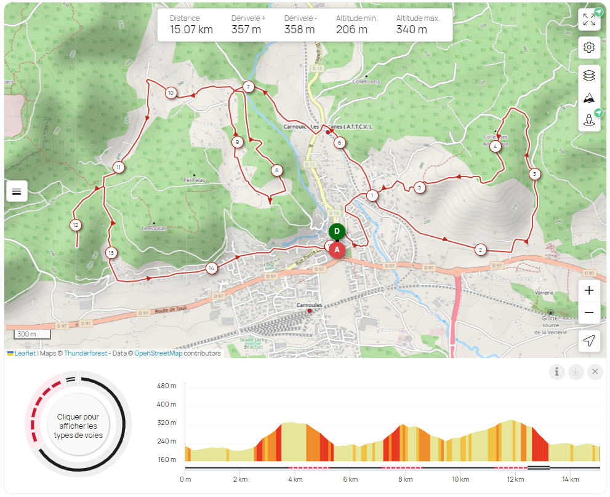Zoom in the map with plus button
This screenshot has height=497, width=610.
point(589,290)
